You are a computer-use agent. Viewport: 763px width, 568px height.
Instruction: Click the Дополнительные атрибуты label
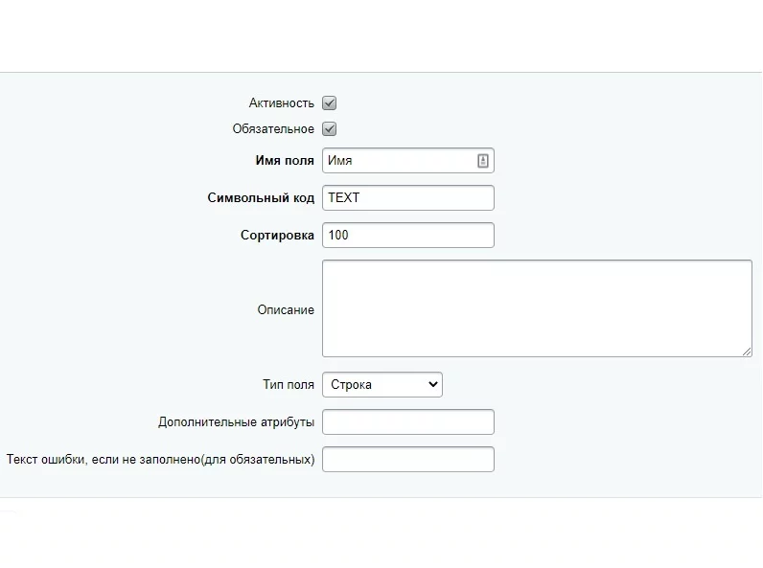click(x=236, y=422)
